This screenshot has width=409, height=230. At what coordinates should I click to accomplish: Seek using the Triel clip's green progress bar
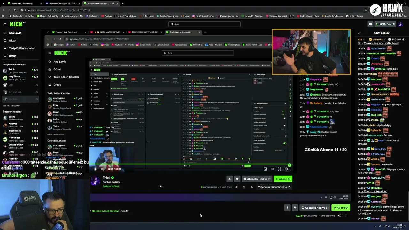[190, 165]
